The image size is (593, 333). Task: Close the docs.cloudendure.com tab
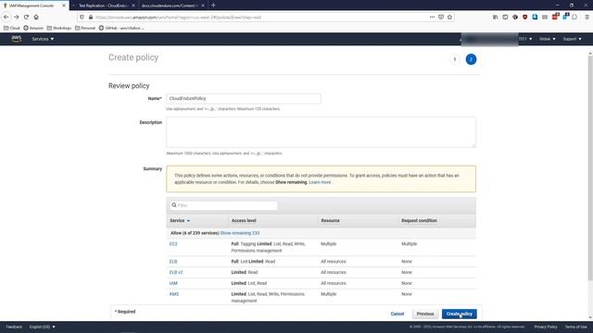click(203, 6)
